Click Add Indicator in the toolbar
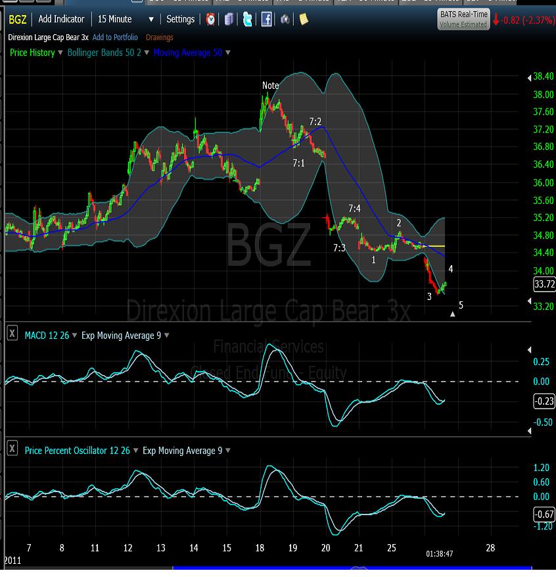The height and width of the screenshot is (577, 556). (x=62, y=19)
